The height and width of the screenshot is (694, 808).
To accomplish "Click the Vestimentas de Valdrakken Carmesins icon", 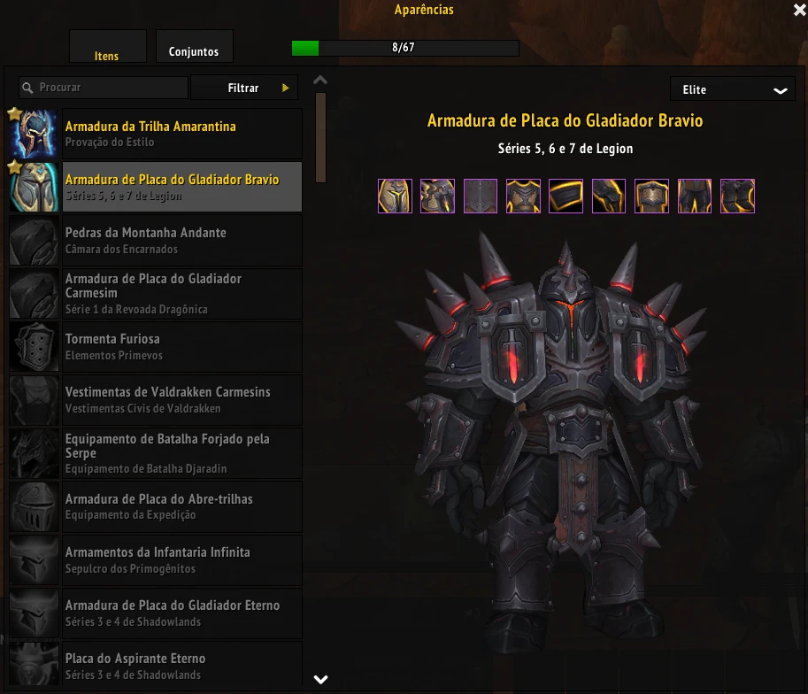I will (x=34, y=400).
